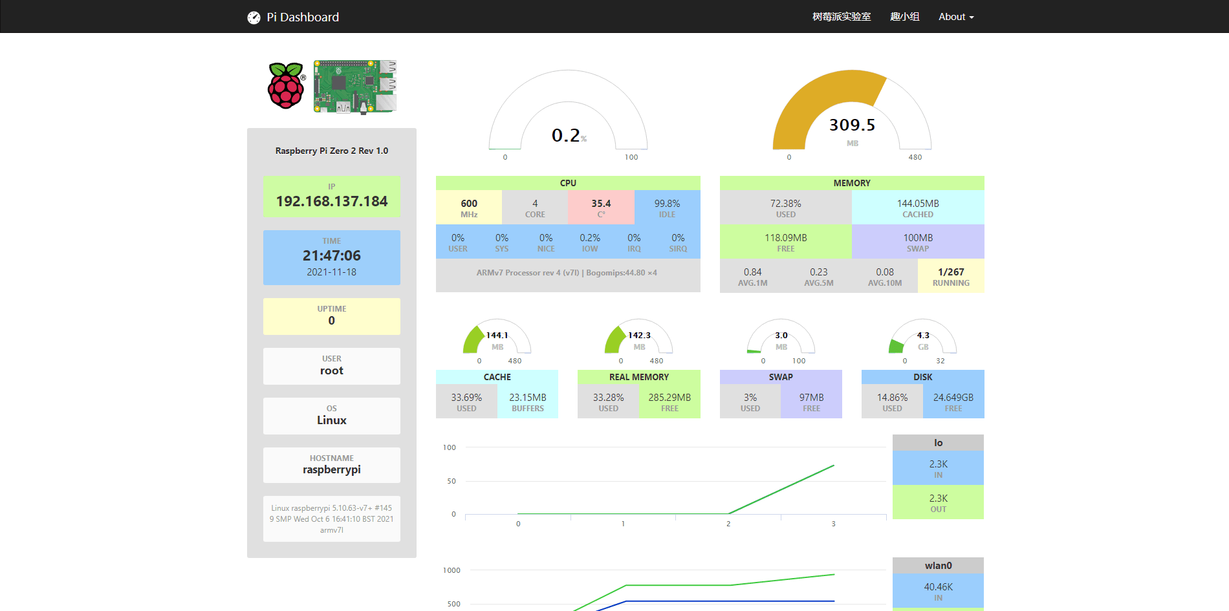The image size is (1229, 611).
Task: Open the About dropdown menu
Action: coord(955,17)
